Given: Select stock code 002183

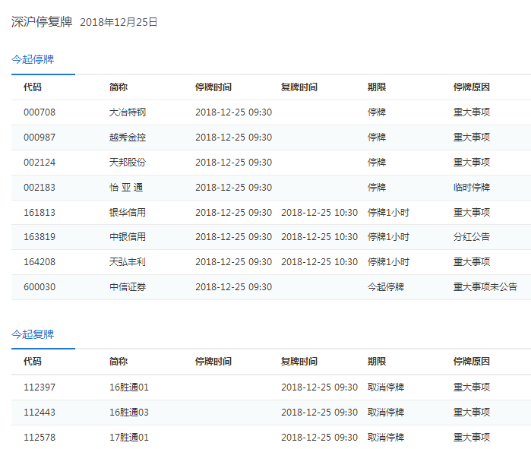Looking at the screenshot, I should tap(40, 188).
